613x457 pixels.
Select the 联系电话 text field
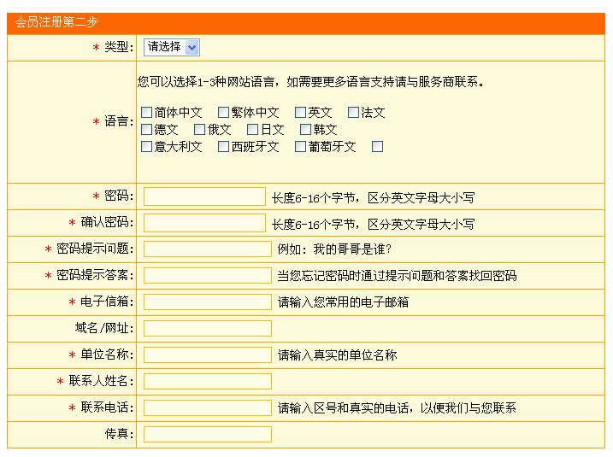pyautogui.click(x=207, y=407)
